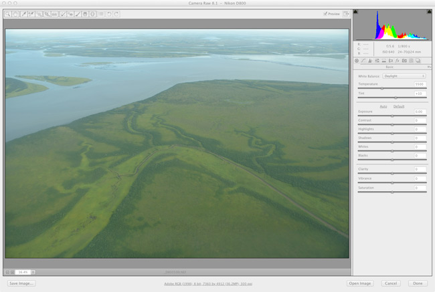Image resolution: width=435 pixels, height=292 pixels.
Task: Open the Tone Curve panel tab
Action: [364, 61]
